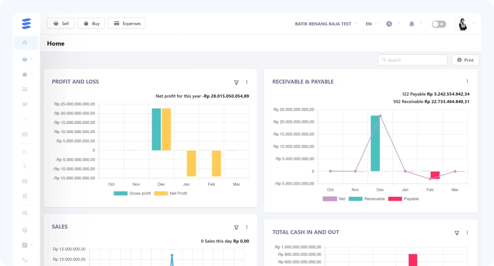Open the list sidebar icon
Viewport: 494px width, 266px height.
click(x=25, y=181)
